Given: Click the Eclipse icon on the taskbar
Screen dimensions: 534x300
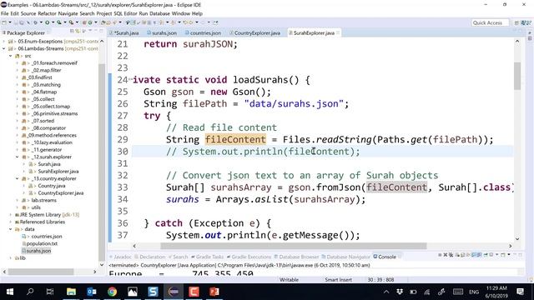Looking at the screenshot, I should click(x=174, y=292).
